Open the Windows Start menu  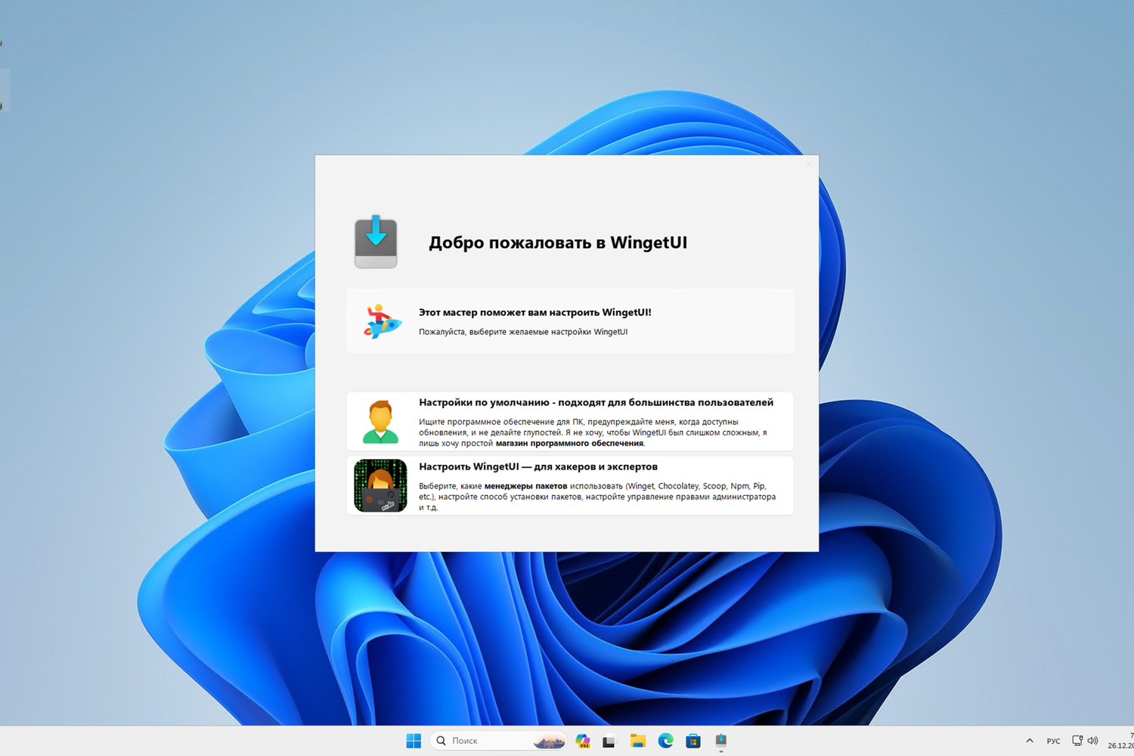point(414,741)
